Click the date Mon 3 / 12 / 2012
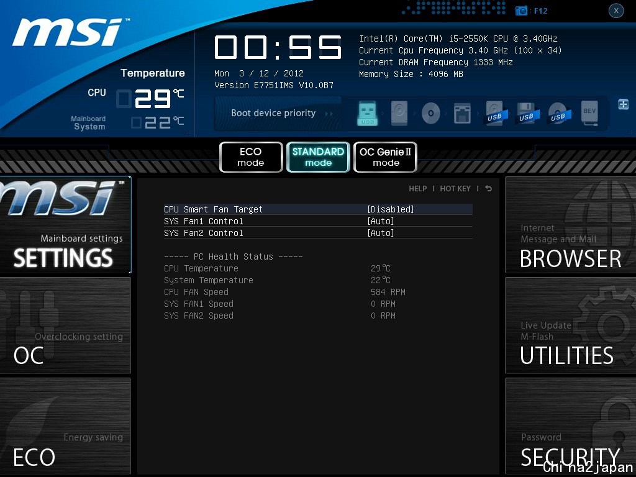The image size is (636, 477). click(x=259, y=73)
